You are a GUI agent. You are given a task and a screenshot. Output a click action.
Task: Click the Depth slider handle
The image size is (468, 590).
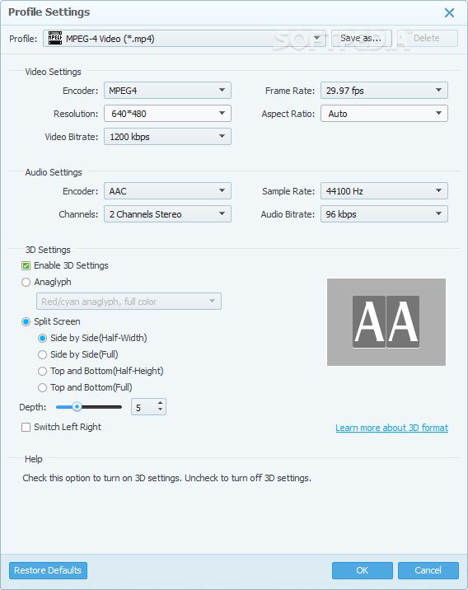77,407
